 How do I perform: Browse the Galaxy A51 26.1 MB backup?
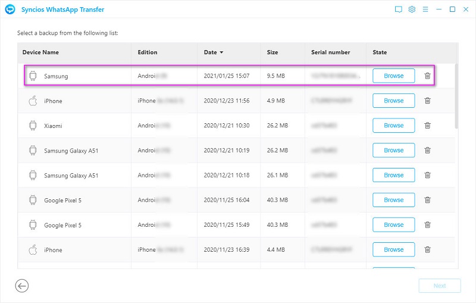click(x=394, y=175)
